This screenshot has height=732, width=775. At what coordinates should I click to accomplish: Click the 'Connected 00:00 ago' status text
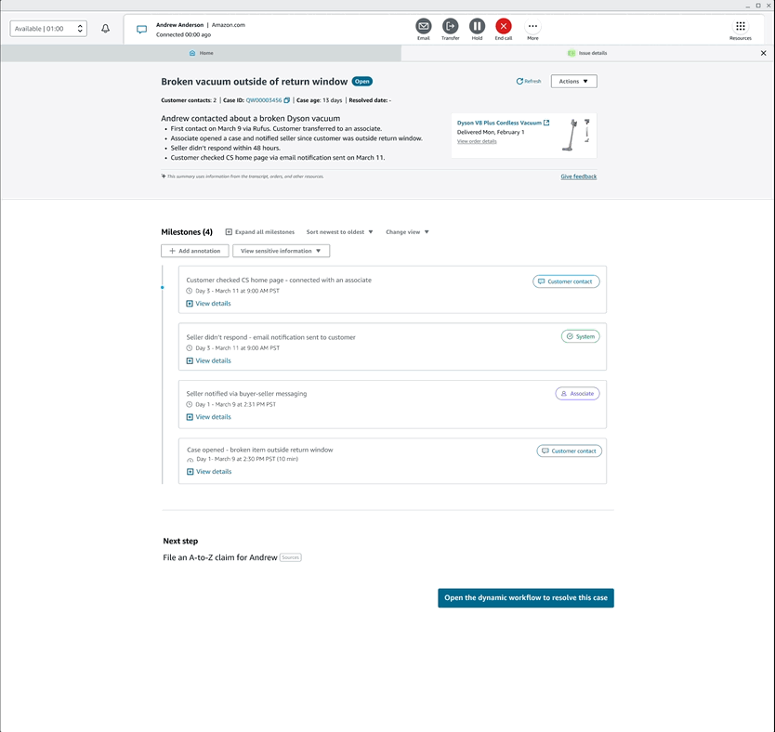pyautogui.click(x=183, y=35)
